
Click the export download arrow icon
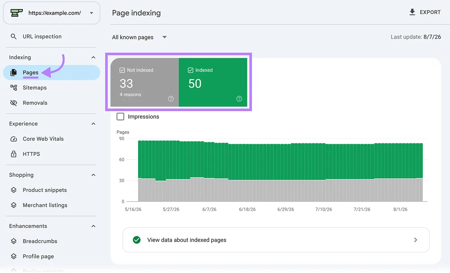click(412, 12)
